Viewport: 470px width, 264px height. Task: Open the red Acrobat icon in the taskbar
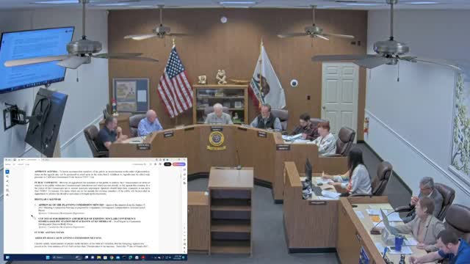[x=143, y=257]
